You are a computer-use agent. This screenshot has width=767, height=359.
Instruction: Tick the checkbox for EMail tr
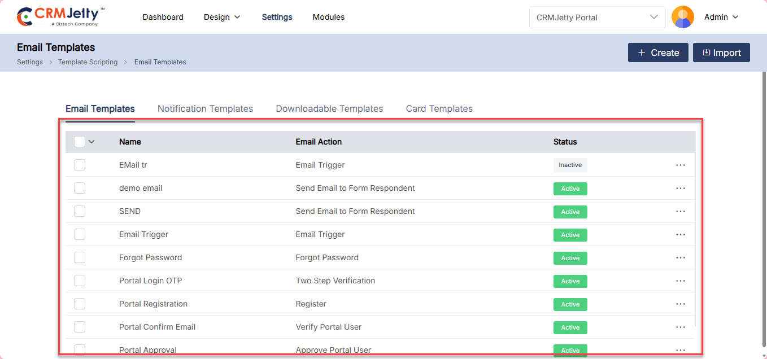(x=80, y=165)
